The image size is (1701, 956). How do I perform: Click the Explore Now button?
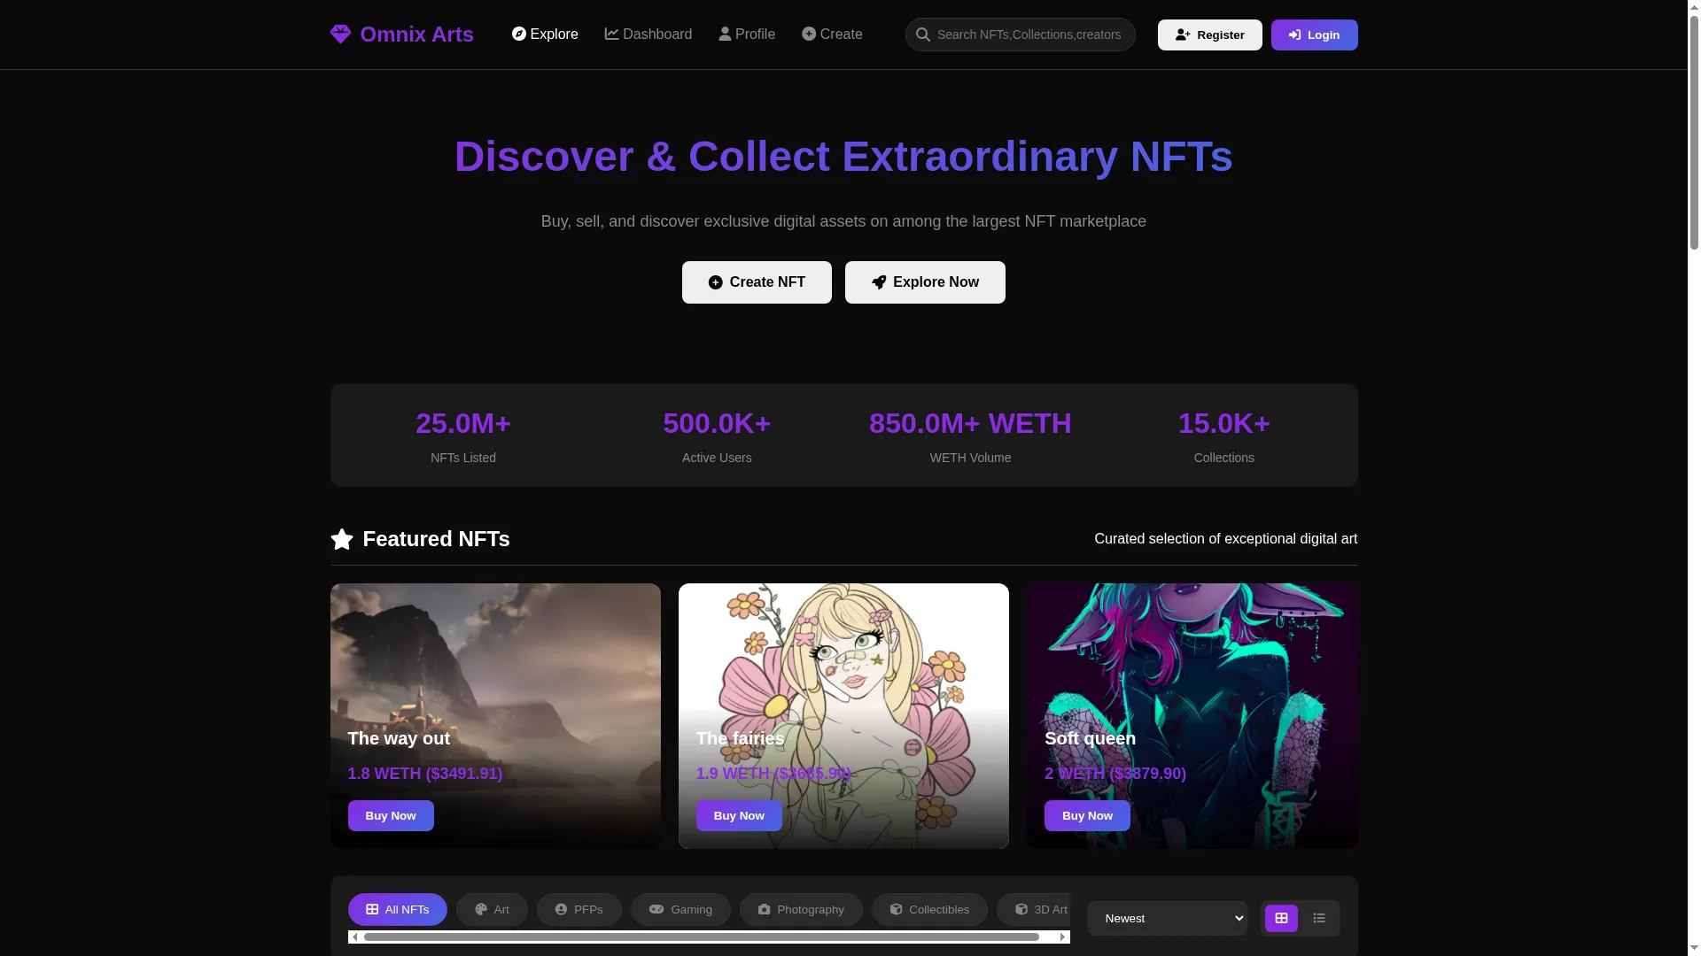click(x=925, y=282)
